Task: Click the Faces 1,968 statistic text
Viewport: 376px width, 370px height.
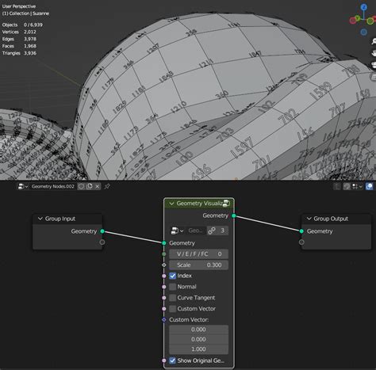Action: pyautogui.click(x=19, y=46)
